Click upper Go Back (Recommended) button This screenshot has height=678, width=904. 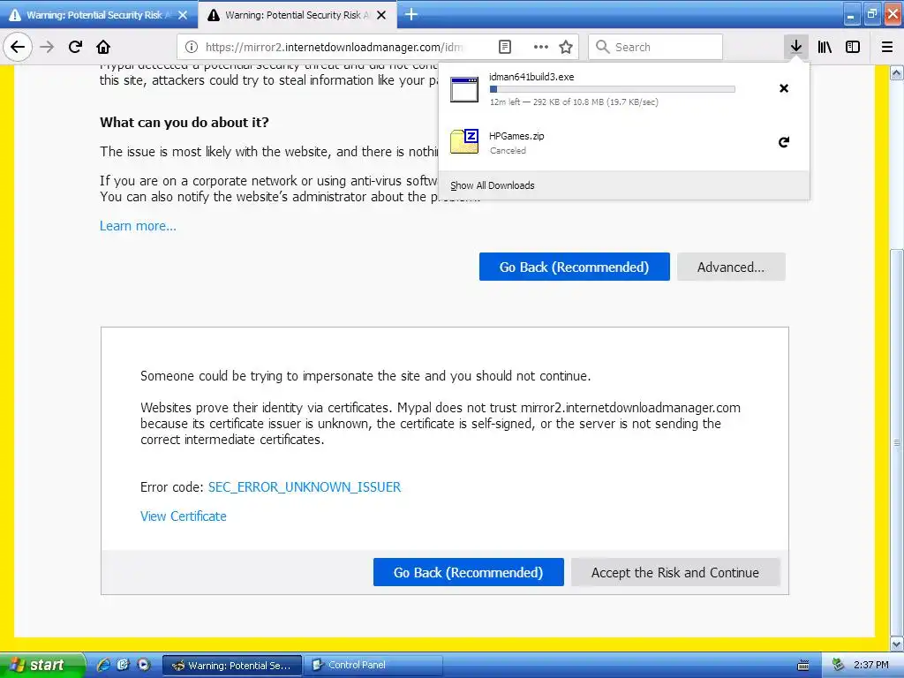[574, 267]
